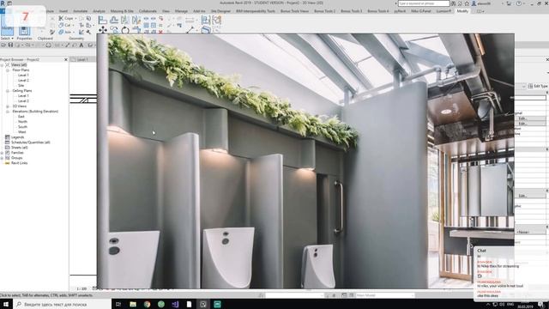Open File Explorer from the taskbar
Screen dimensions: 549x309
pyautogui.click(x=133, y=304)
